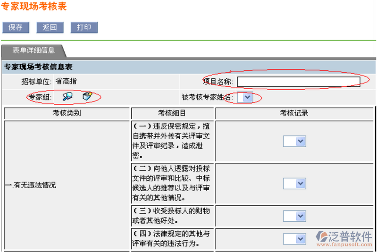Image resolution: width=377 pixels, height=252 pixels.
Task: Switch to the 表单详细信息 tab
Action: point(33,50)
